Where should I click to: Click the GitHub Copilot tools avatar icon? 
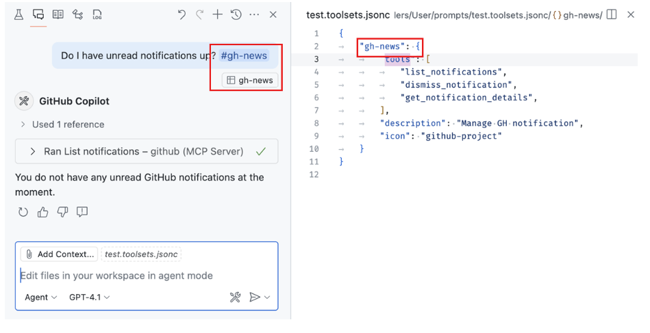[x=24, y=101]
